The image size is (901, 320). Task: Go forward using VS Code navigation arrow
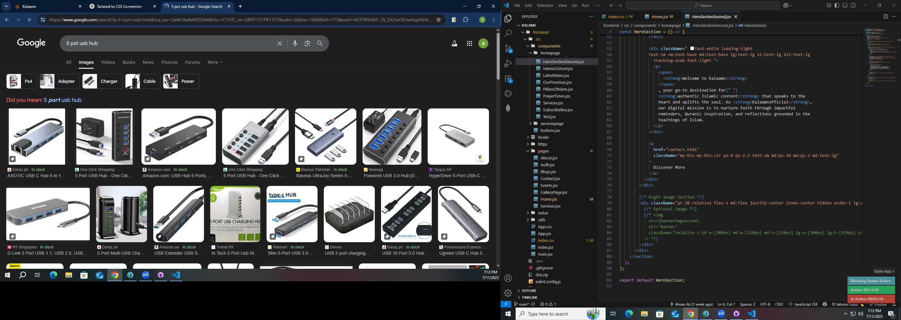pyautogui.click(x=620, y=6)
